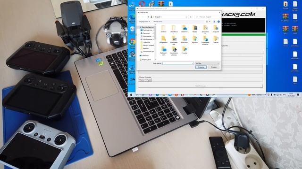This screenshot has width=302, height=169.
Task: Expand the file name history dropdown arrow
Action: (x=193, y=63)
